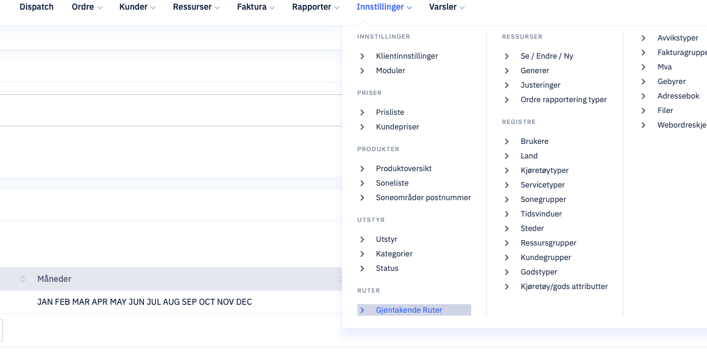Click arrow icon next to Gebyrer
This screenshot has width=707, height=358.
tap(643, 82)
